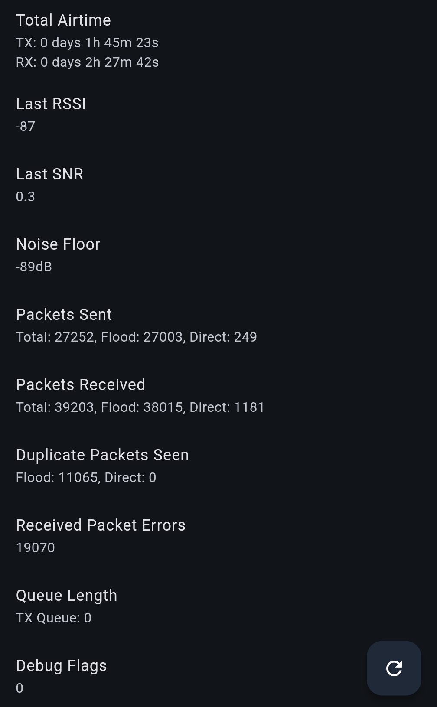This screenshot has height=707, width=437.
Task: Select the Packets Sent heading
Action: click(x=64, y=315)
